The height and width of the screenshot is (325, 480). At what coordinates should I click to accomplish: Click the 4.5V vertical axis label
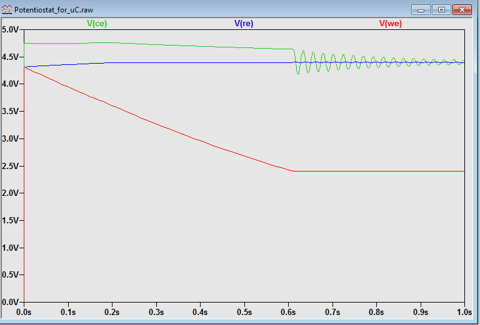(x=10, y=57)
